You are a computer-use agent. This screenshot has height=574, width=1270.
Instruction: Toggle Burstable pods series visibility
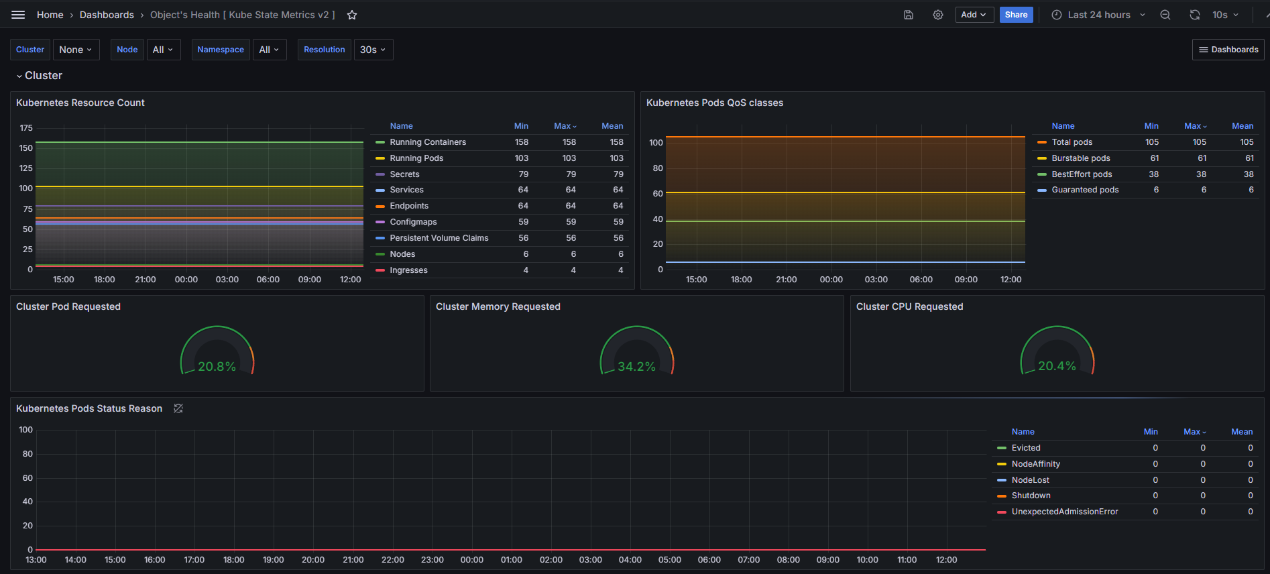pyautogui.click(x=1081, y=158)
